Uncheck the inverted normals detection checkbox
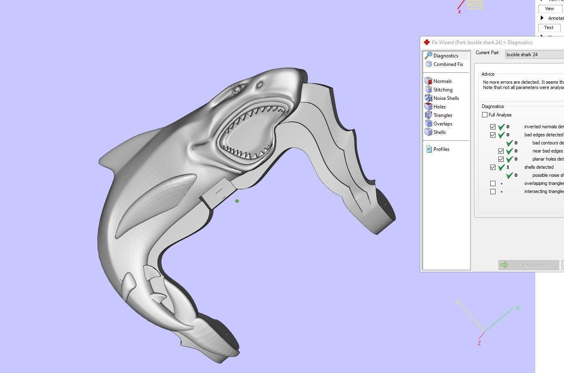The width and height of the screenshot is (564, 373). point(493,127)
